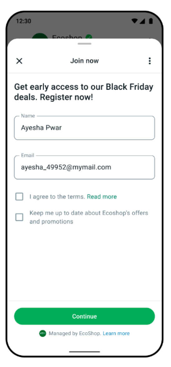171x367 pixels.
Task: Open the Read more terms link
Action: click(x=102, y=197)
